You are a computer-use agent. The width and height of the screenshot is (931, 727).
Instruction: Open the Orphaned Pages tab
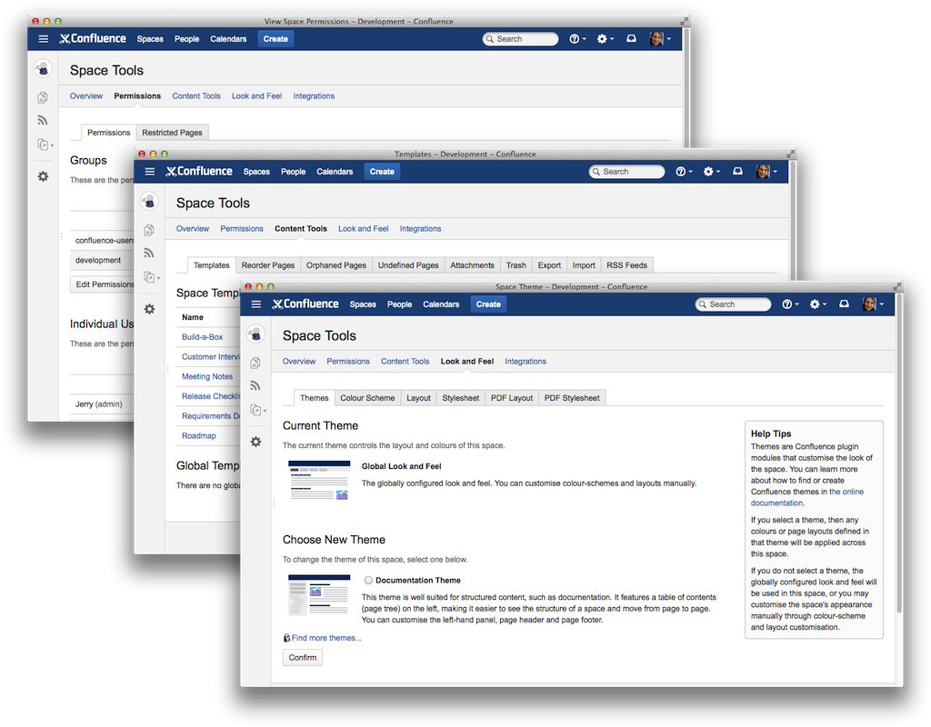coord(336,265)
